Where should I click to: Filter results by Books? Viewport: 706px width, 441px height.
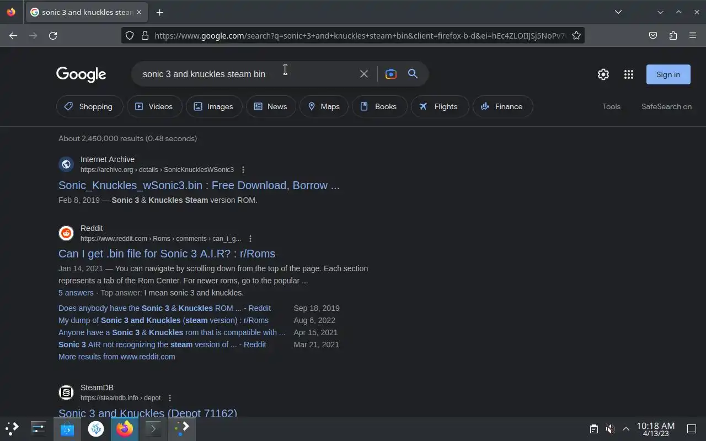coord(379,106)
